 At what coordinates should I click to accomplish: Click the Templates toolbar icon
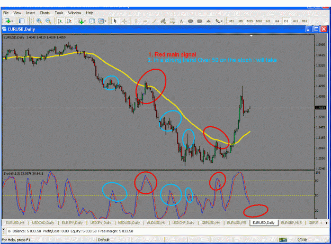click(101, 21)
